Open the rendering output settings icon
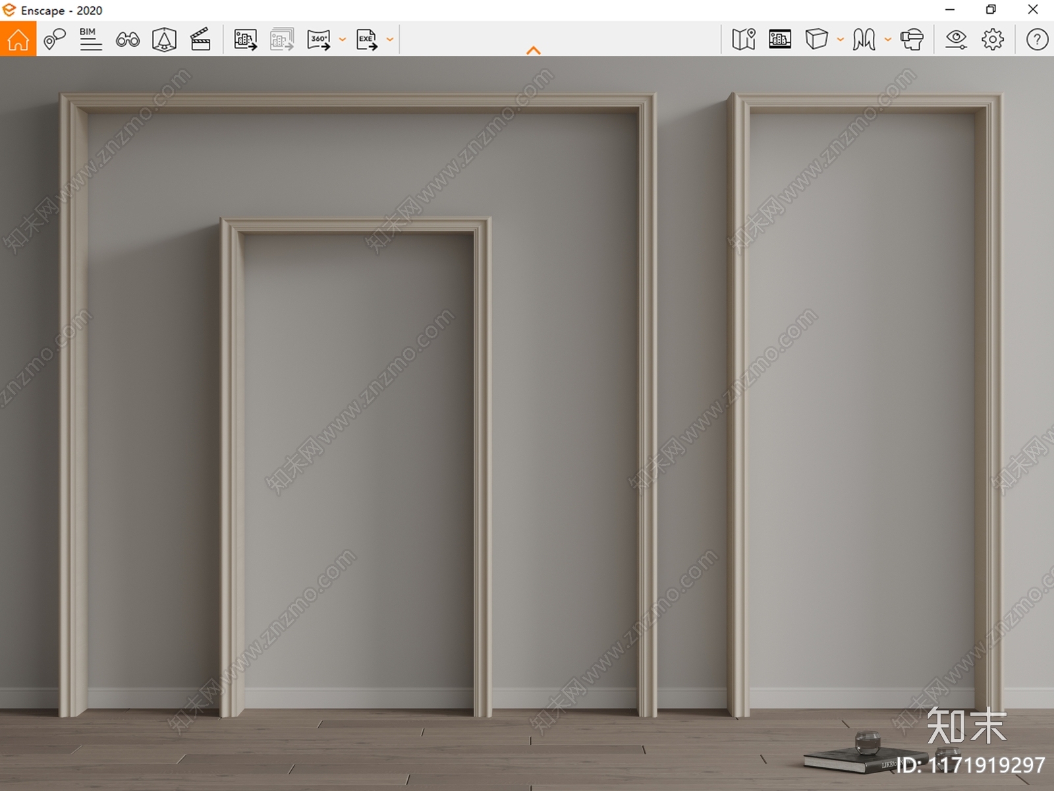The width and height of the screenshot is (1054, 791). click(780, 40)
